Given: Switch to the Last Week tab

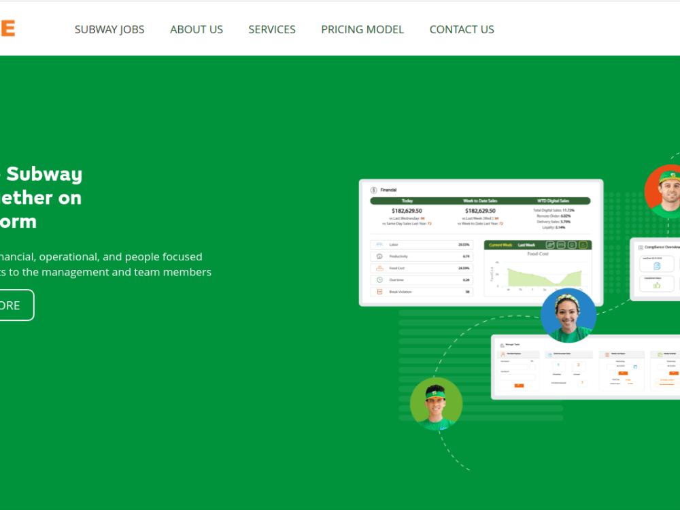Looking at the screenshot, I should [526, 245].
